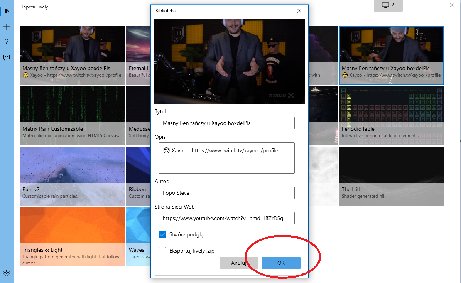Enable Eksportuj lively .zip checkbox
This screenshot has height=283, width=461.
click(x=162, y=251)
